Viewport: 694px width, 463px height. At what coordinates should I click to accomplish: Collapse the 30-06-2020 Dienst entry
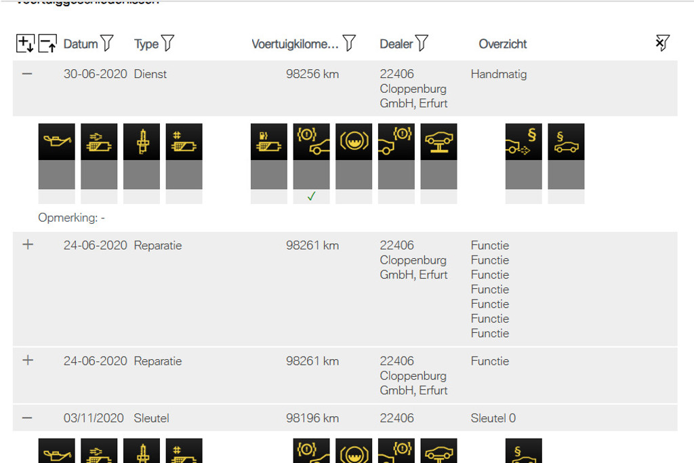coord(27,73)
